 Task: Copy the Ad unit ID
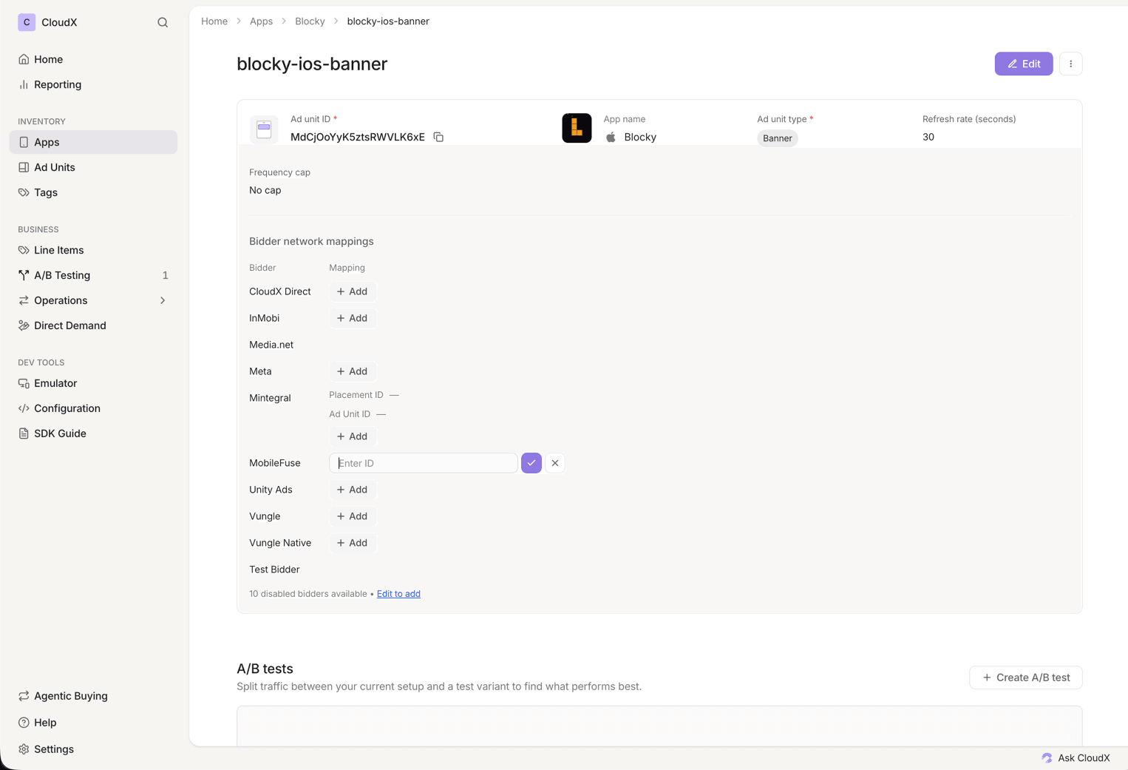[438, 137]
